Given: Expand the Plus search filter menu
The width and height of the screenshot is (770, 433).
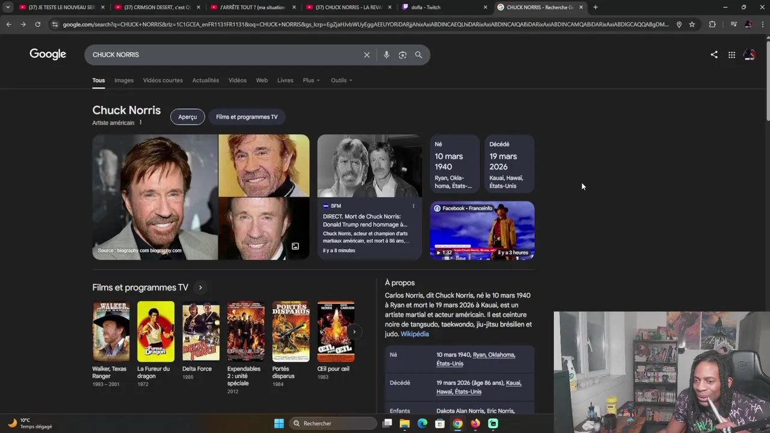Looking at the screenshot, I should (x=311, y=80).
